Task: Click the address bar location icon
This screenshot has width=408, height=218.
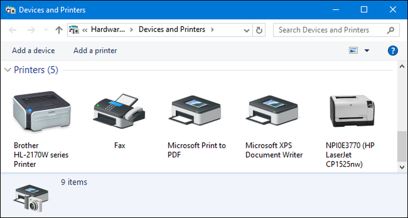Action: (74, 30)
